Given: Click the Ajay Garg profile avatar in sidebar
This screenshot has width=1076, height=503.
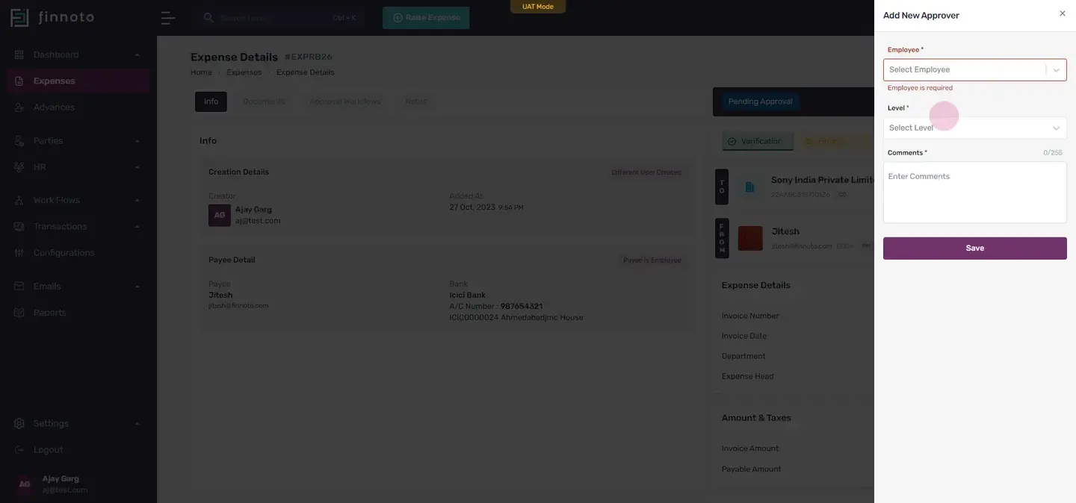Looking at the screenshot, I should [24, 484].
